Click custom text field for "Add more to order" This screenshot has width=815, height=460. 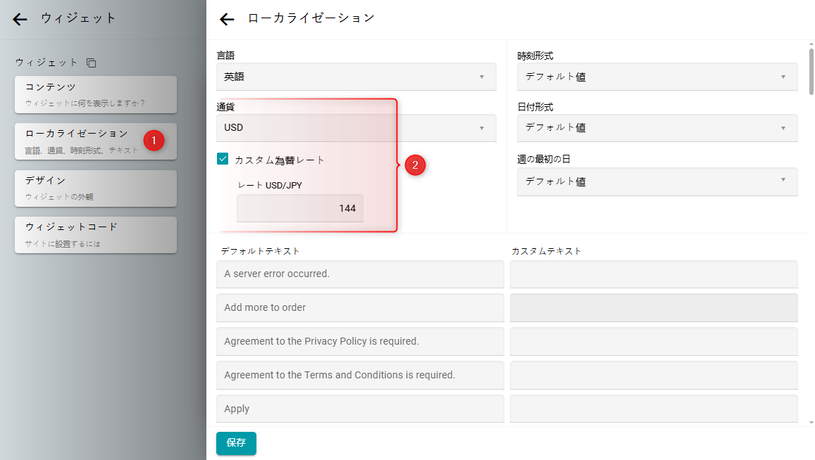click(x=653, y=308)
